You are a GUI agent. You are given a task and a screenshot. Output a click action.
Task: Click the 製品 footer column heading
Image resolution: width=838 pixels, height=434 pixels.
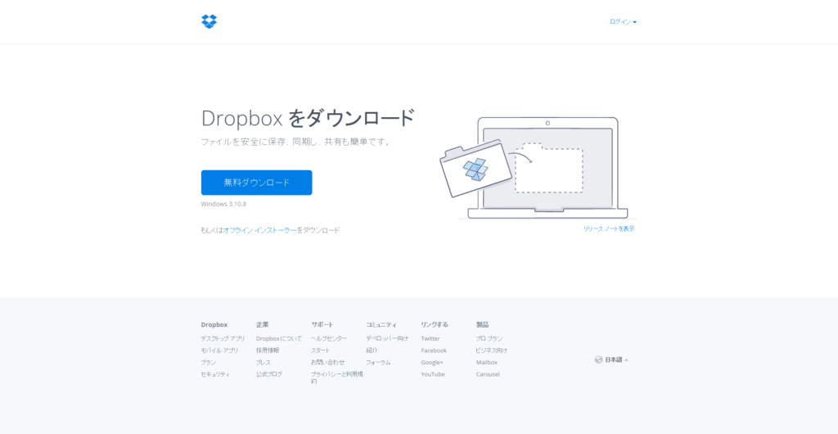coord(483,324)
